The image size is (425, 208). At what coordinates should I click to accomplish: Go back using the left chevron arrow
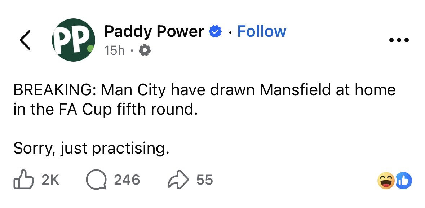coord(25,40)
